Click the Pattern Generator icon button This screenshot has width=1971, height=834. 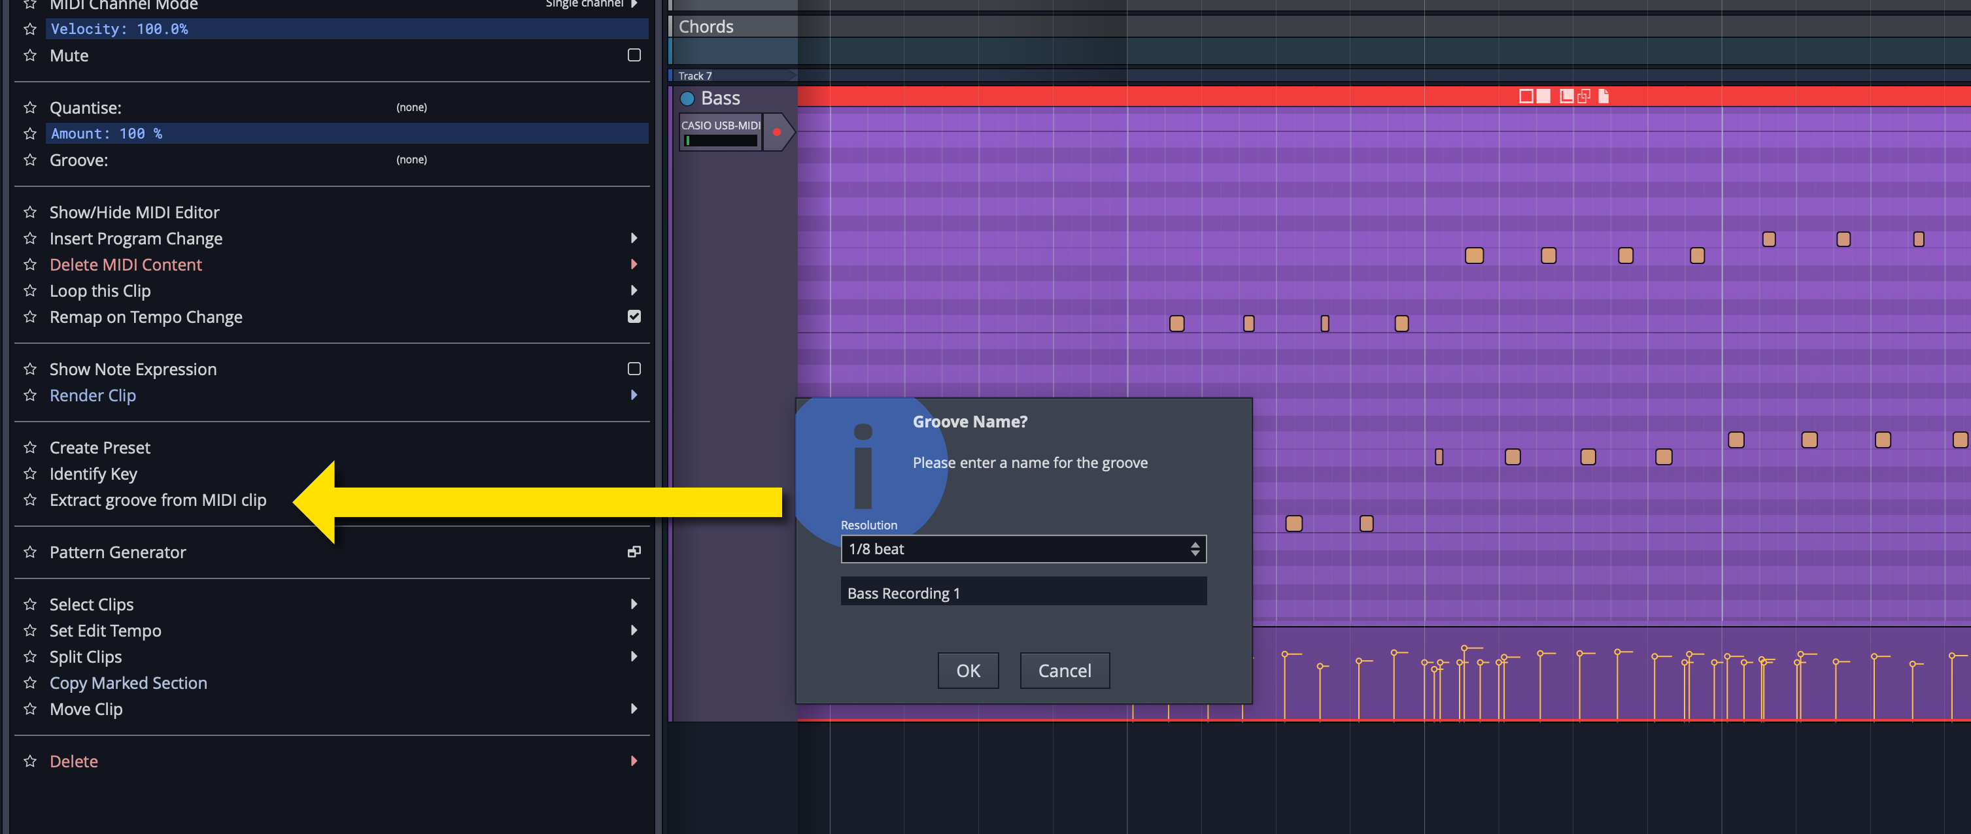point(634,552)
